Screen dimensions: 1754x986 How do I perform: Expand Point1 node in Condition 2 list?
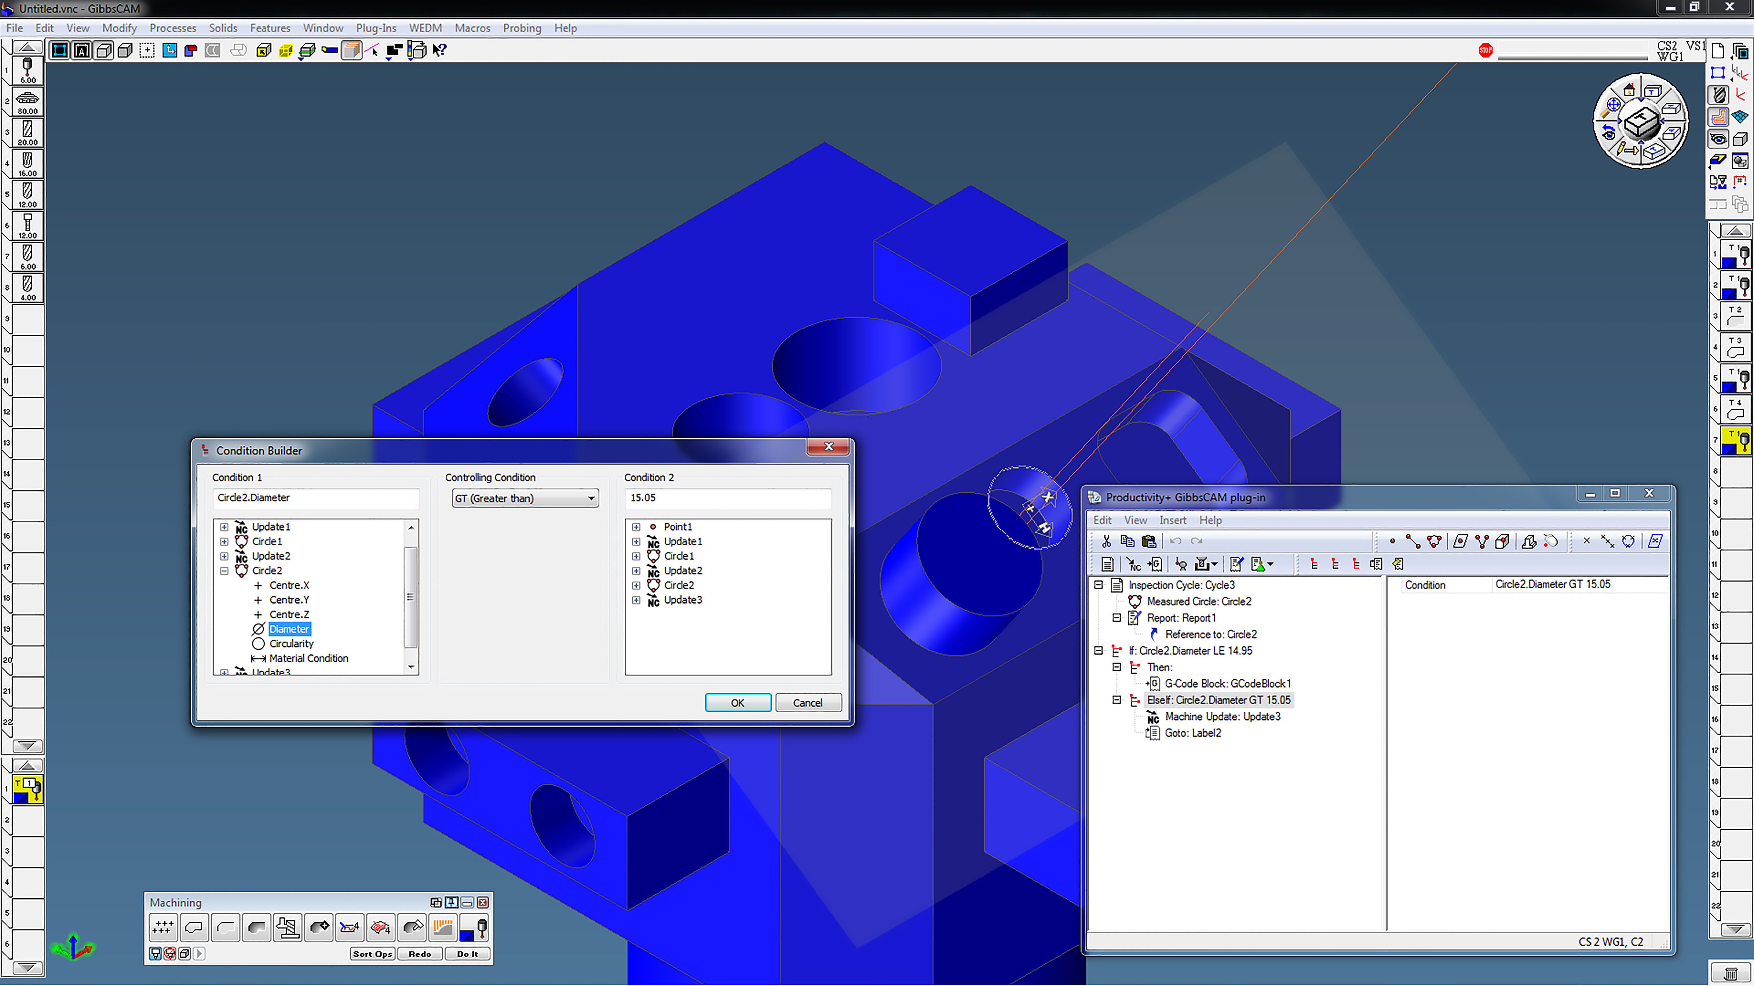(x=636, y=527)
